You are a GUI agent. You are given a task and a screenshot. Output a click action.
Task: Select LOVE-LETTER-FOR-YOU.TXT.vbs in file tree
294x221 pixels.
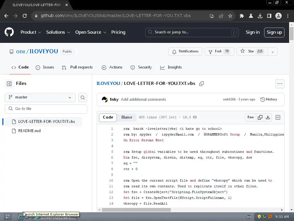43,122
